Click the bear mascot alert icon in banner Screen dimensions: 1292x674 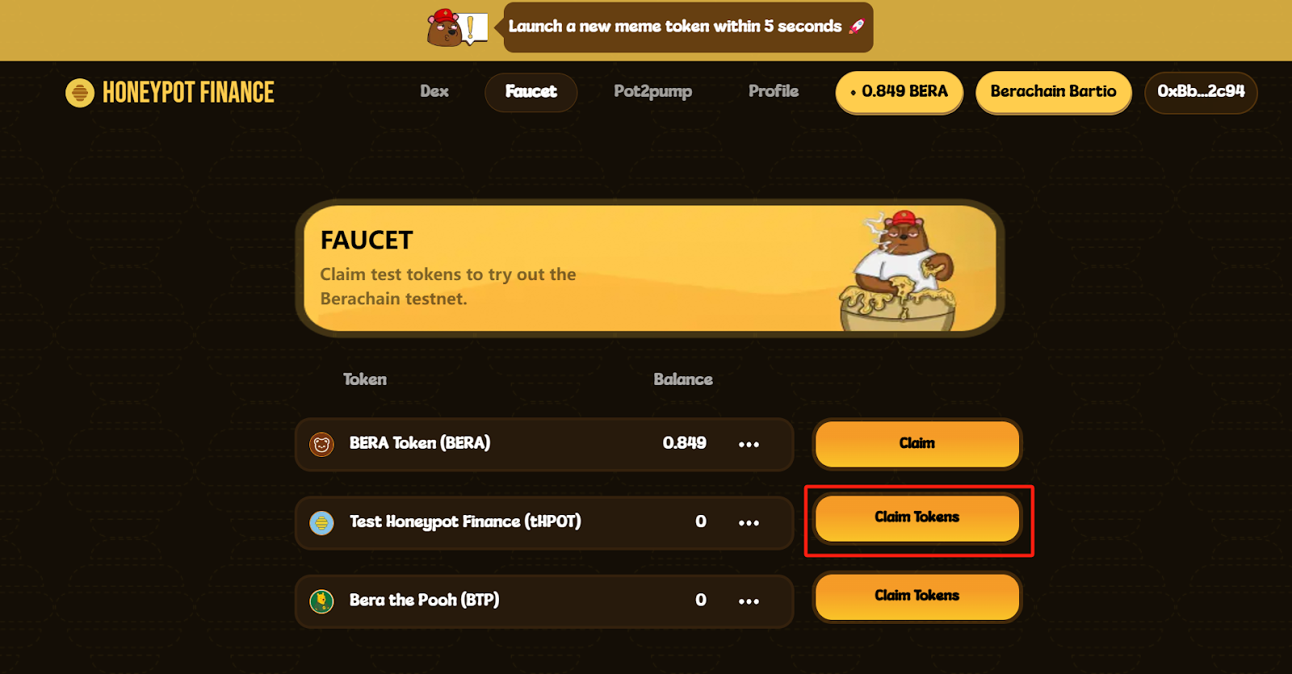tap(456, 27)
